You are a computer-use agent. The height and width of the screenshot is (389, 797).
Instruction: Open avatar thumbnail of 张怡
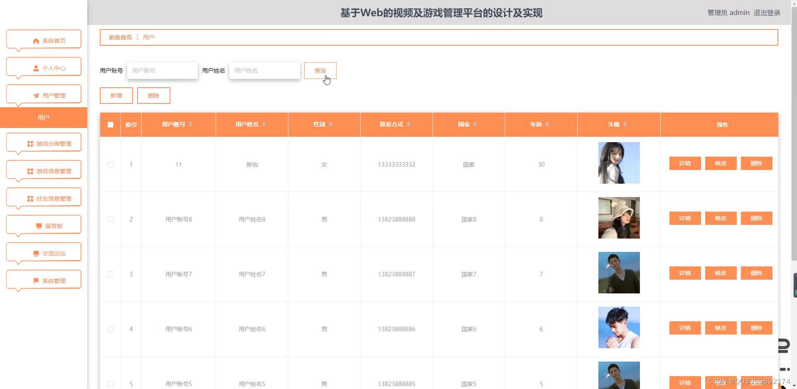pos(619,163)
